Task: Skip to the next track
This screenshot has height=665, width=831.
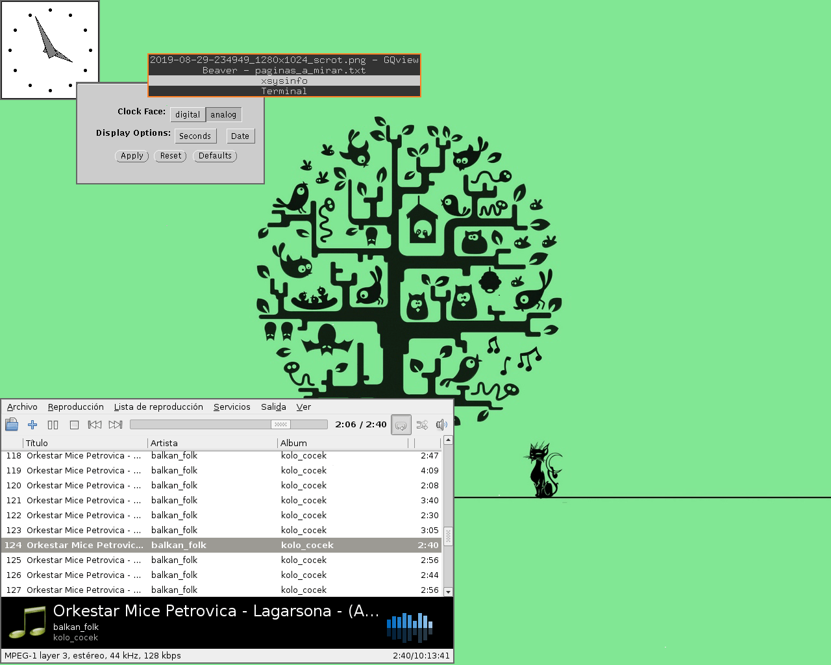Action: tap(116, 425)
